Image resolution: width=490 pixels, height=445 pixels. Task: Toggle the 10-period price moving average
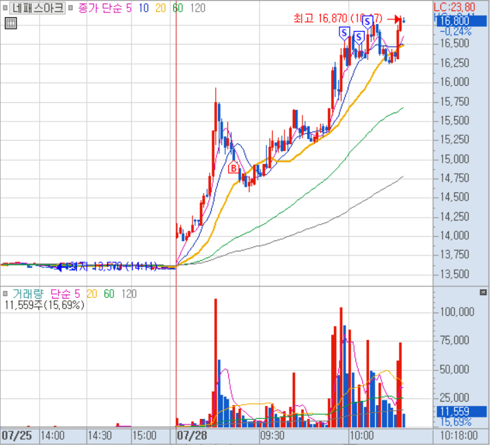(144, 8)
